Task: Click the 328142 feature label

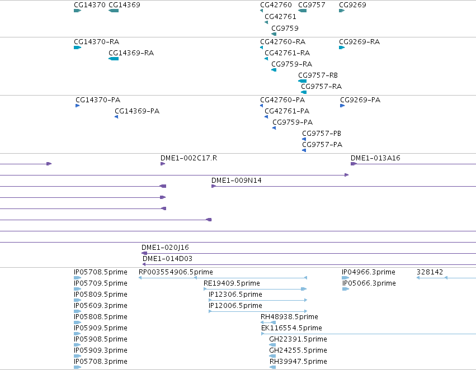Action: pos(430,272)
